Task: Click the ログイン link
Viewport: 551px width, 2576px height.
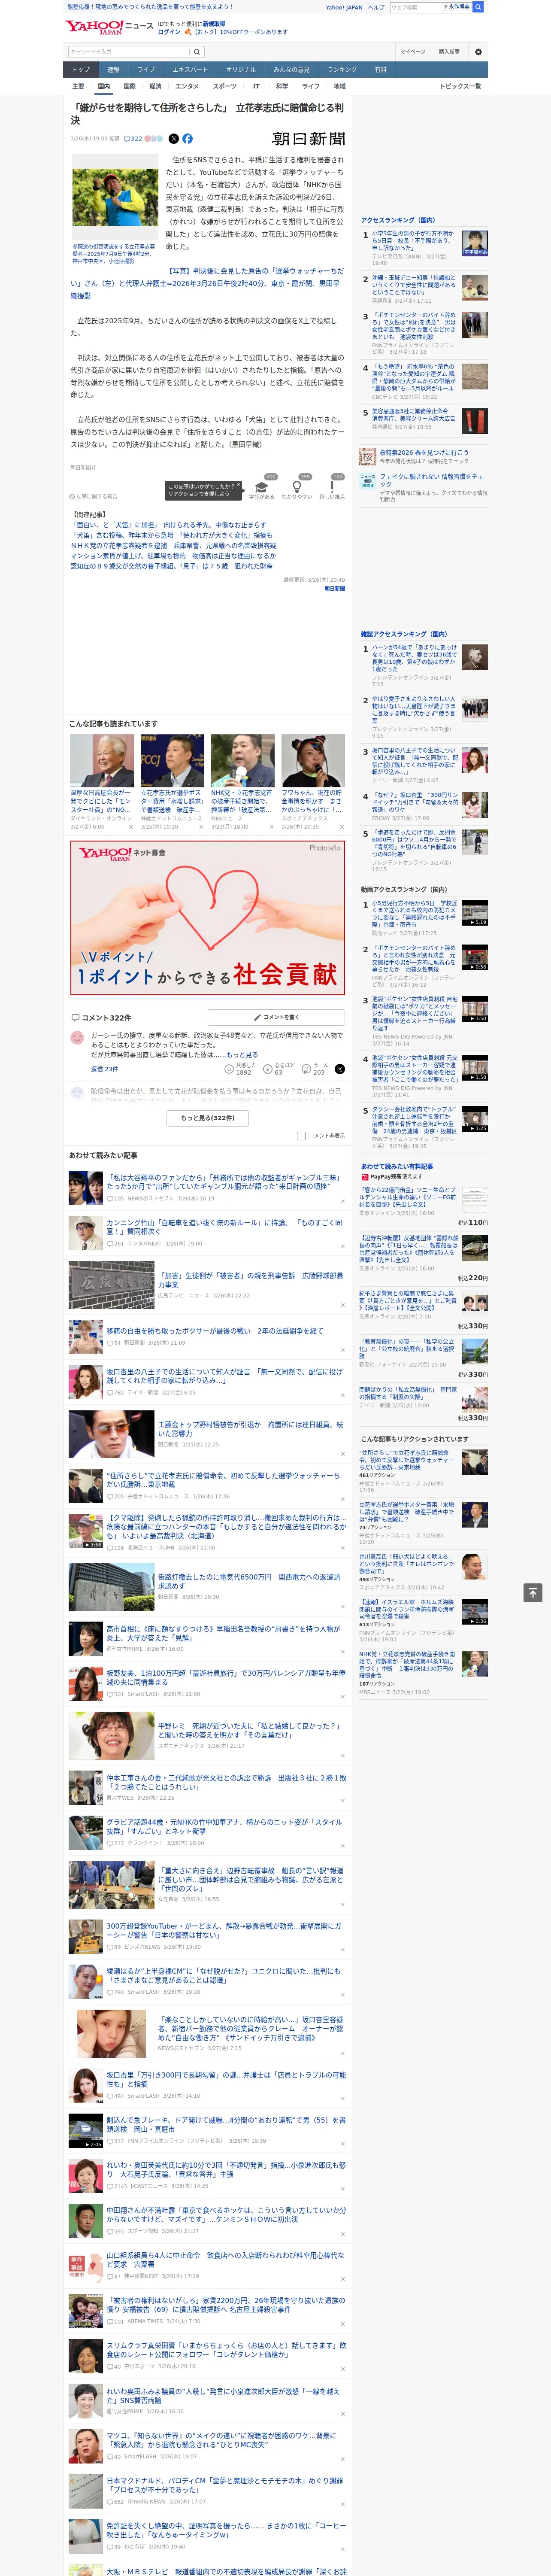Action: click(x=169, y=32)
